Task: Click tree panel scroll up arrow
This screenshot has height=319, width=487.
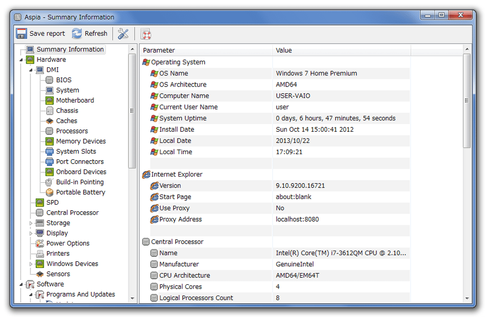Action: coord(133,49)
